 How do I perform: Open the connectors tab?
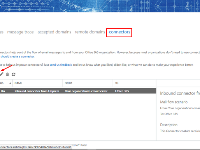pyautogui.click(x=119, y=32)
